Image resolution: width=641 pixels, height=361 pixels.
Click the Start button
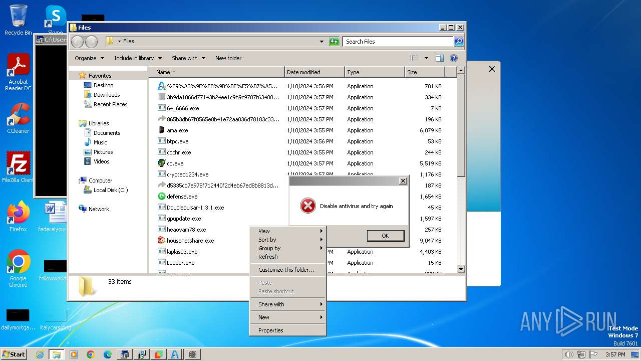(14, 354)
